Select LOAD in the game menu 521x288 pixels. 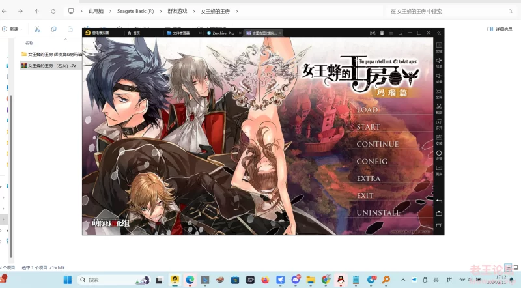[367, 109]
